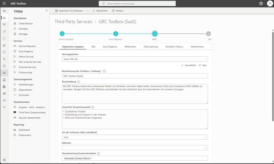Click the Exit stage circle
The image size is (274, 164).
(x=208, y=33)
